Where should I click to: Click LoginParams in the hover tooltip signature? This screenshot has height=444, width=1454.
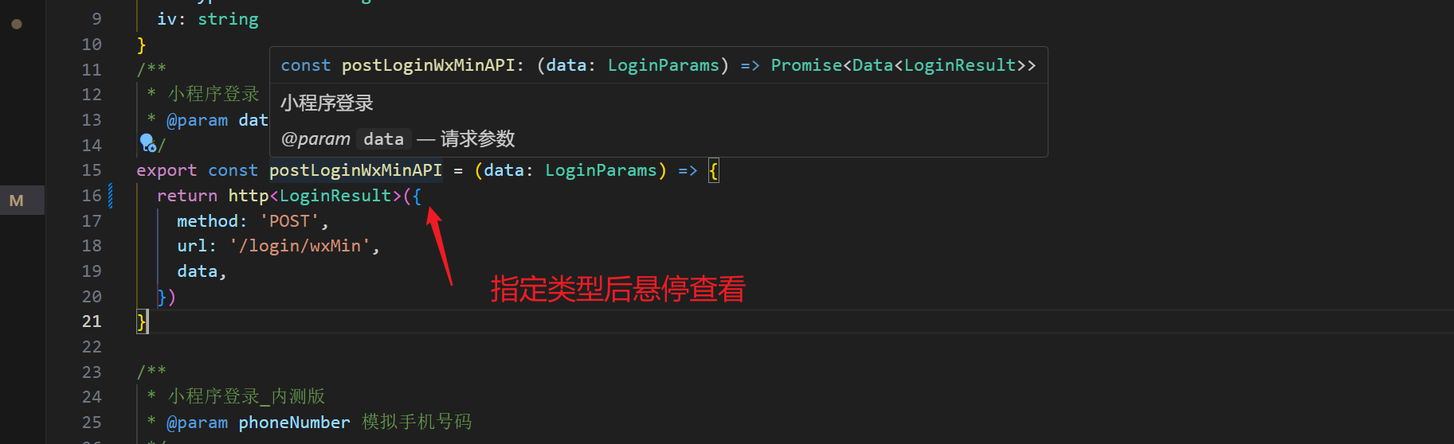[x=663, y=65]
